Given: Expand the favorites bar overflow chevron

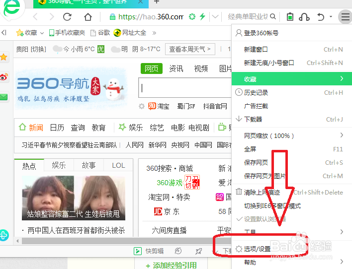Looking at the screenshot, I should tap(154, 33).
